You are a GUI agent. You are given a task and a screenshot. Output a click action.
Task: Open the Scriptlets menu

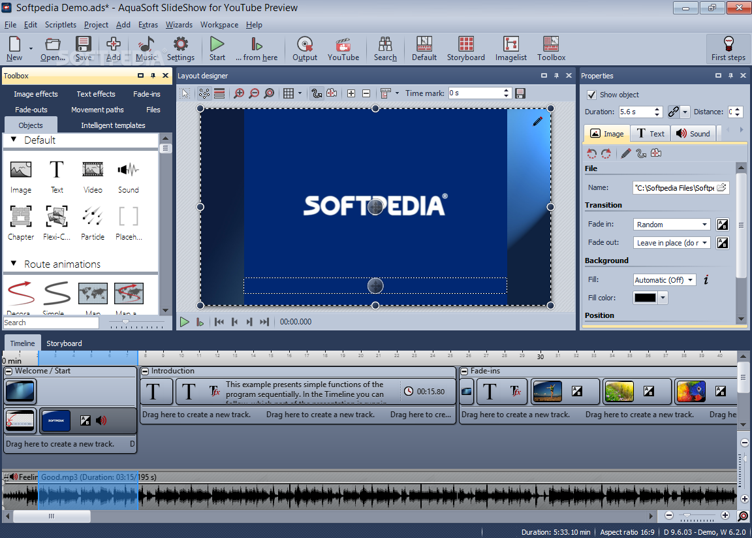tap(61, 25)
